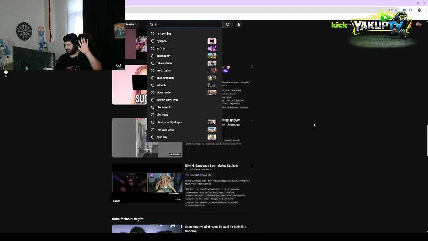The image size is (428, 241).
Task: Select the 'enis kirazoglu' suggestion
Action: tap(185, 78)
